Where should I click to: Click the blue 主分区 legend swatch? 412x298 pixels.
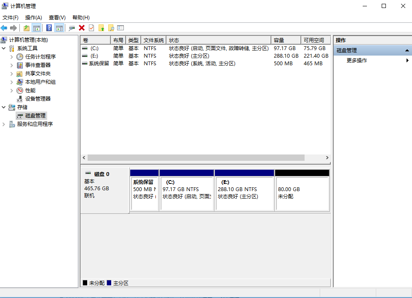(109, 283)
